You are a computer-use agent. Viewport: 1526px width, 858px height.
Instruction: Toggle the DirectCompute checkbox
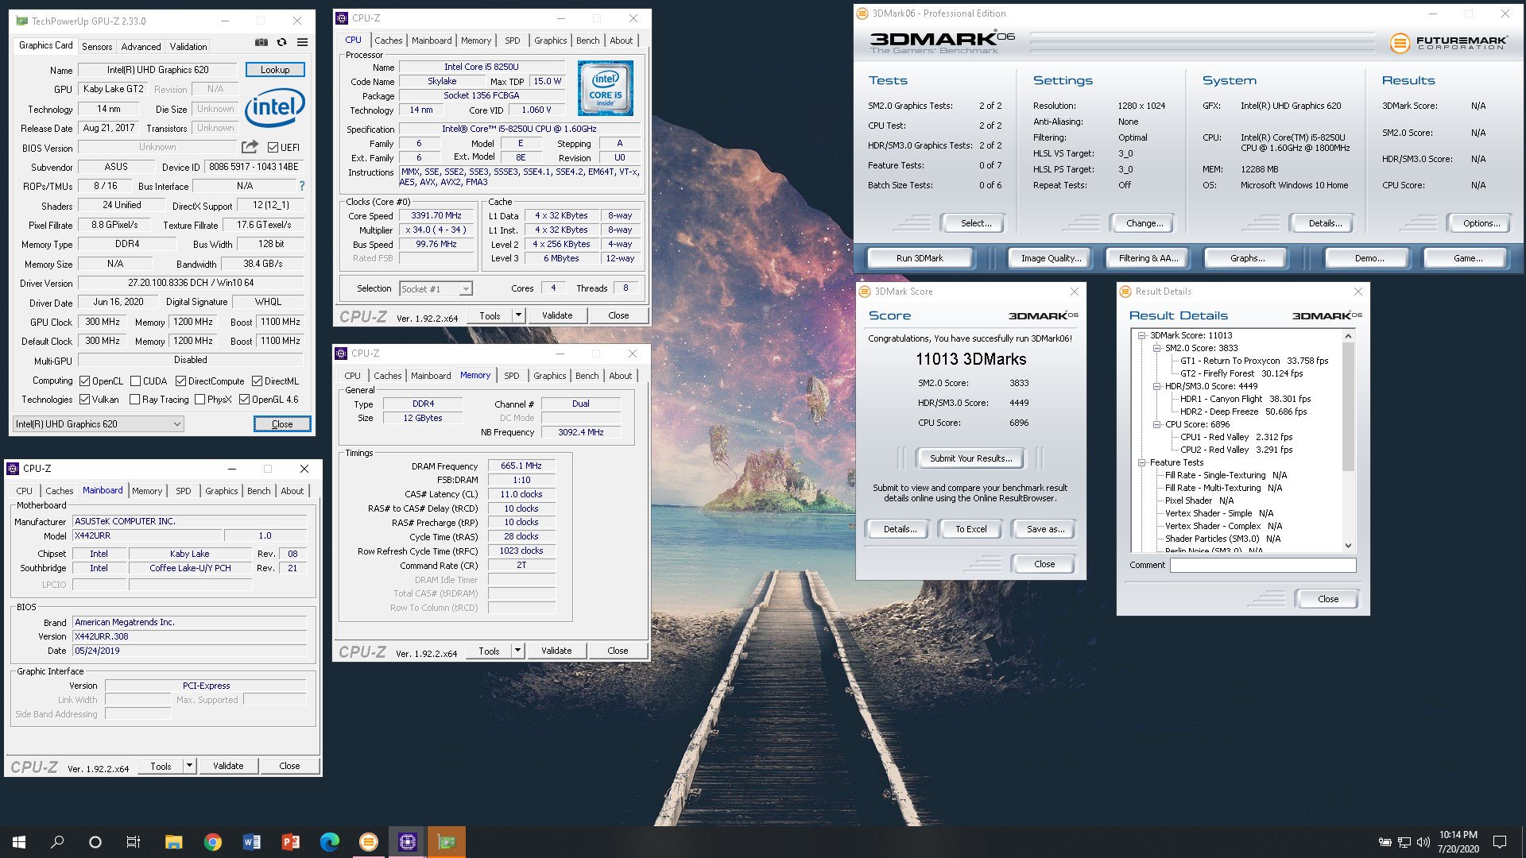click(x=180, y=381)
